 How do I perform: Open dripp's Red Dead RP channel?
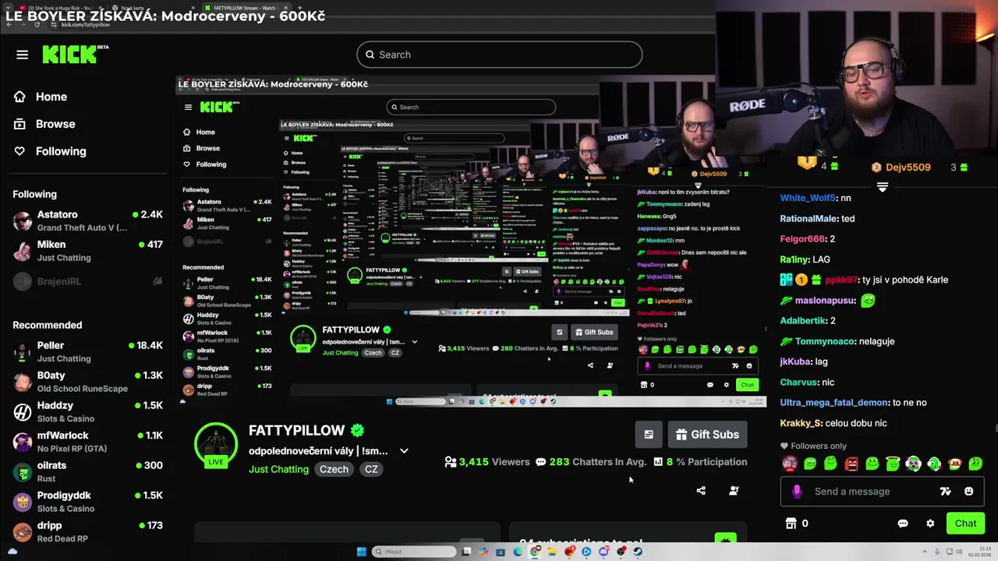click(87, 531)
